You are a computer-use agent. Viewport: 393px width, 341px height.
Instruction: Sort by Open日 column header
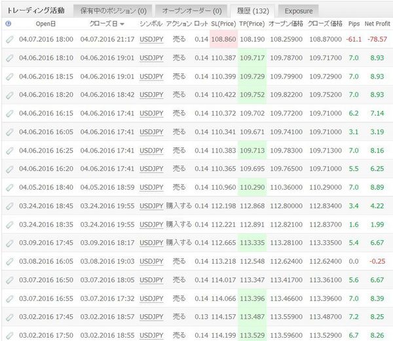pyautogui.click(x=45, y=24)
